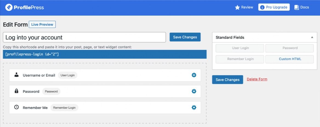Viewport: 320px width, 127px height.
Task: Edit the form title text field
Action: [x=84, y=37]
